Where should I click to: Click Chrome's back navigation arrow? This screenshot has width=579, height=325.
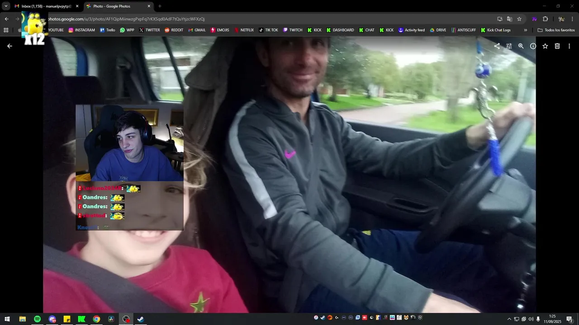point(6,19)
